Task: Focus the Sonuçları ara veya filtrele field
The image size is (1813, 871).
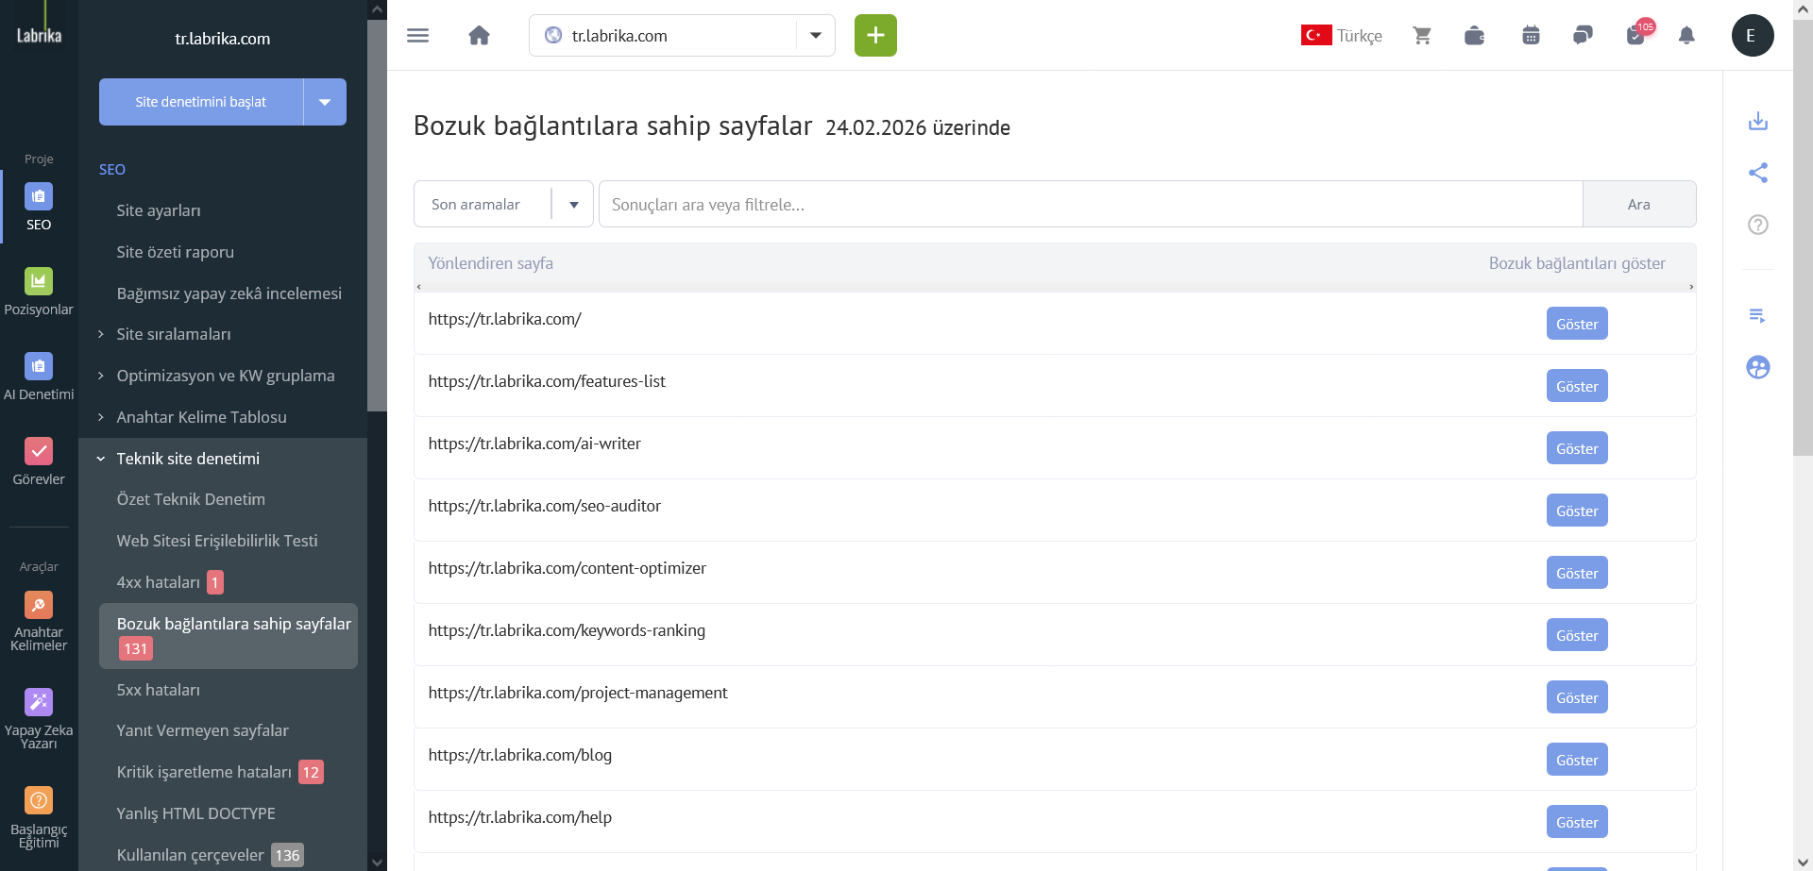Action: pos(1091,204)
